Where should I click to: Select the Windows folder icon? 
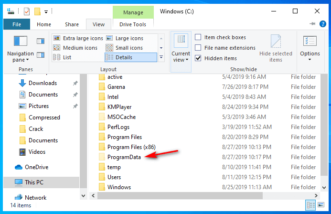[102, 187]
